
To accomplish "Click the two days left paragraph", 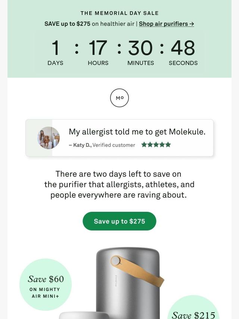I will [119, 185].
